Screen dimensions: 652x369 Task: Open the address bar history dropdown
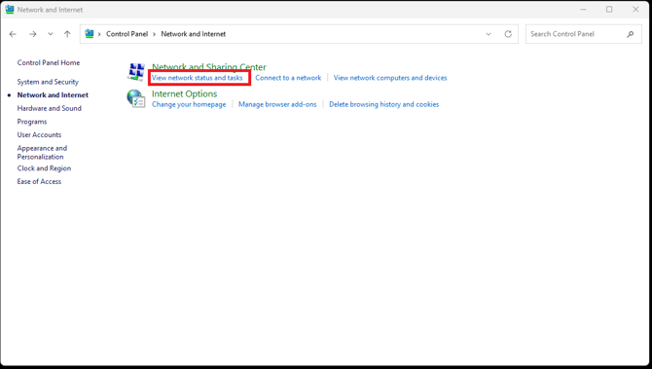489,34
